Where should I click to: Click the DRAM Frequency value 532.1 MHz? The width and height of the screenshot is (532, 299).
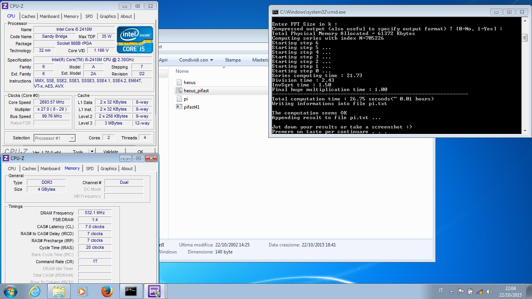(x=95, y=213)
